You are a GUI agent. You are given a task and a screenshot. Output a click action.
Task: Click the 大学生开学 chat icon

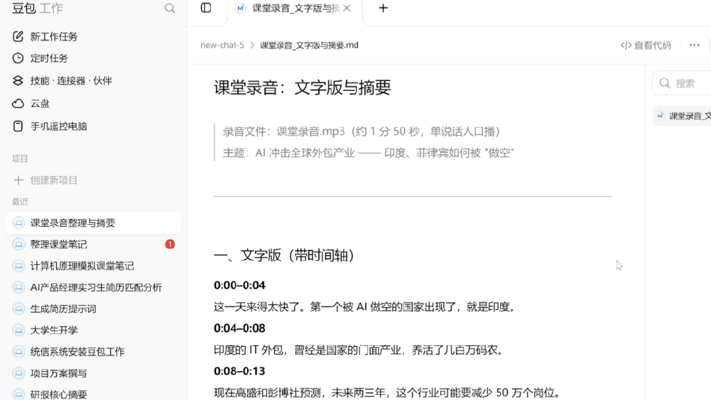[18, 330]
